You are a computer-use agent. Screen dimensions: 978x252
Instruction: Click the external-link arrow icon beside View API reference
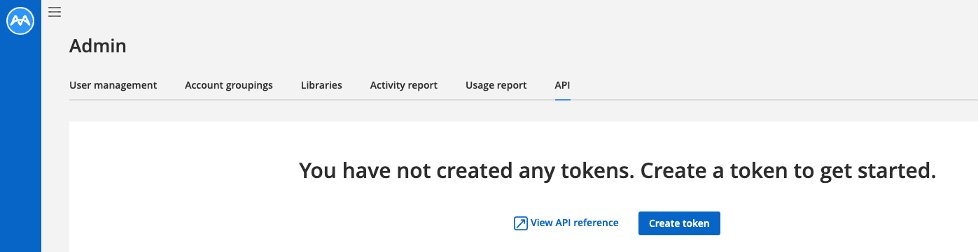(520, 223)
